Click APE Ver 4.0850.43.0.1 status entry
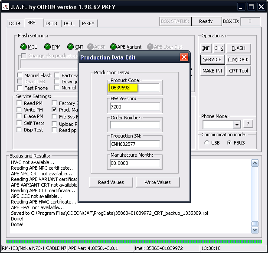 (x=100, y=248)
